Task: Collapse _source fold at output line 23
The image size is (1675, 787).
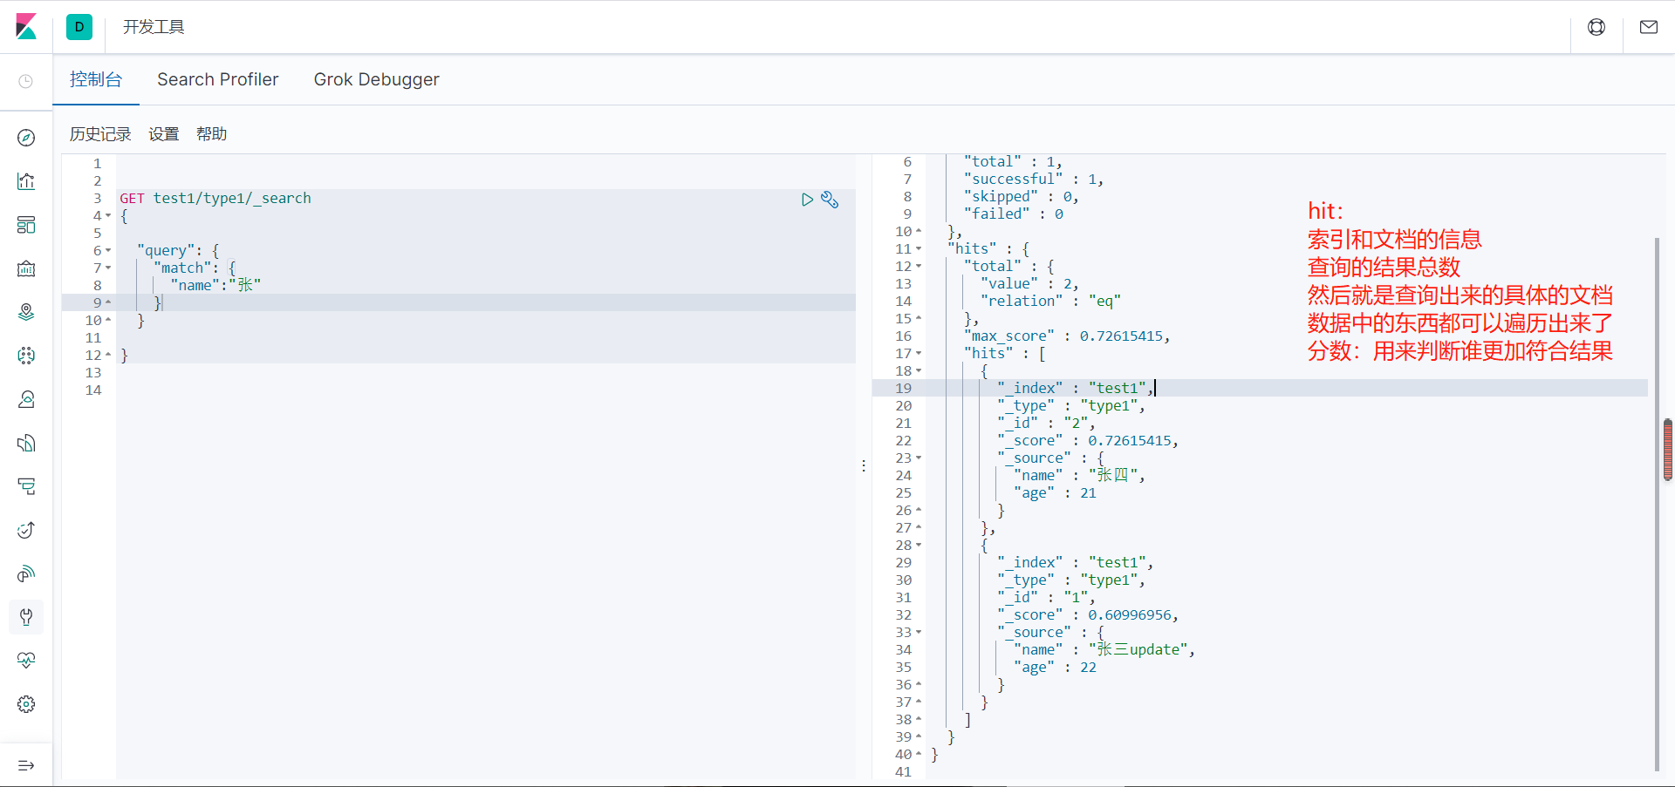Action: pos(919,458)
